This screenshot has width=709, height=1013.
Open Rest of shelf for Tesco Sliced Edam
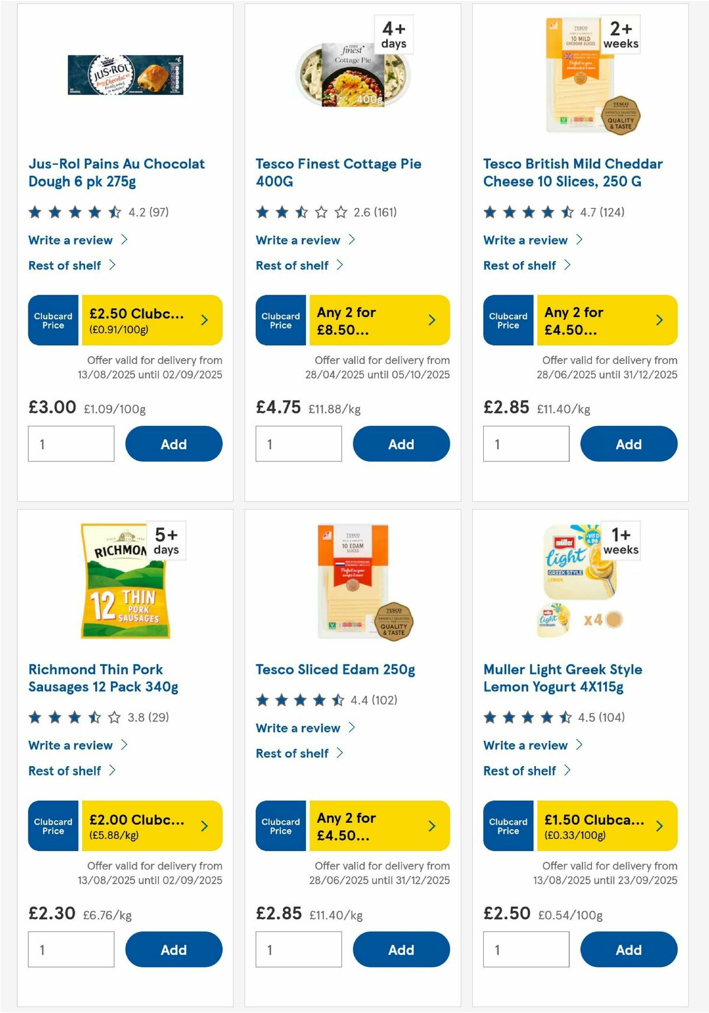pyautogui.click(x=293, y=753)
